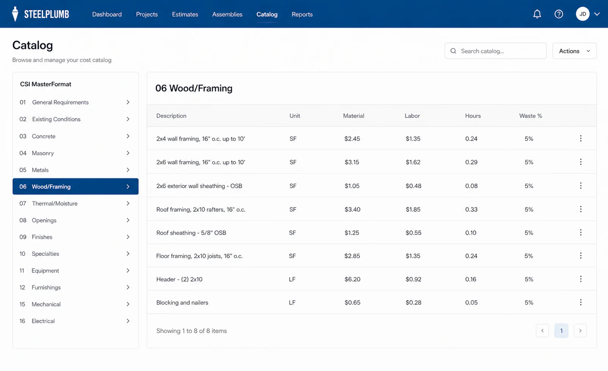Open the notifications bell
Screen dimensions: 608x371
[x=537, y=14]
